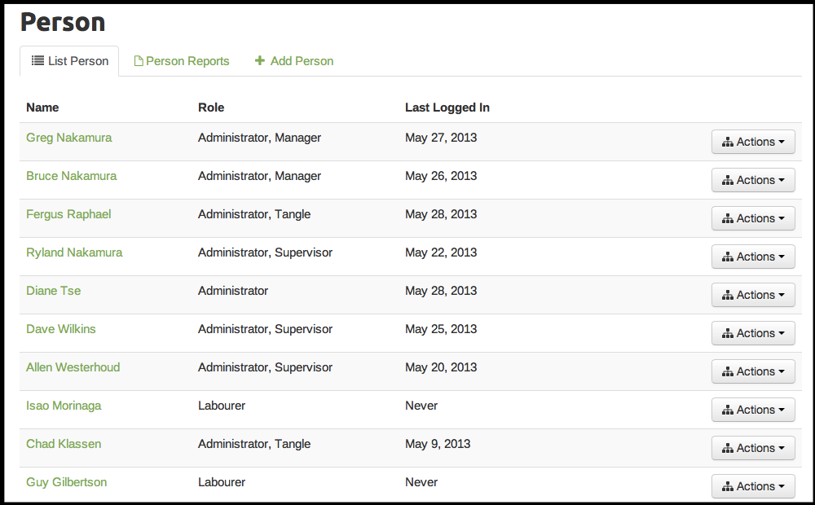The height and width of the screenshot is (505, 815).
Task: Click sitemap icon in Greg Nakamura's Actions button
Action: point(728,143)
